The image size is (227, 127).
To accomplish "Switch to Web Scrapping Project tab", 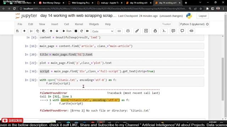I will 81,3.
